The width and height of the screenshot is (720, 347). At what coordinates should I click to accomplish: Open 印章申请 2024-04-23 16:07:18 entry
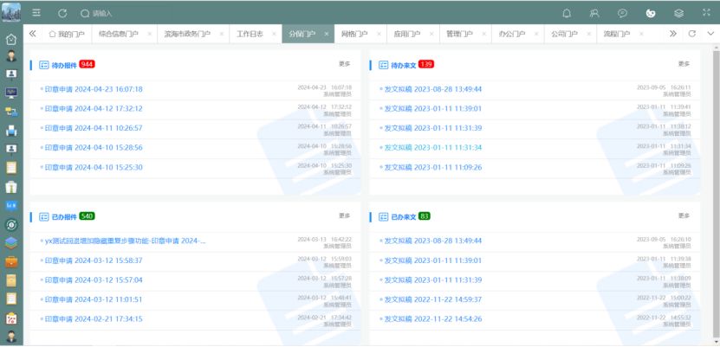tap(94, 89)
